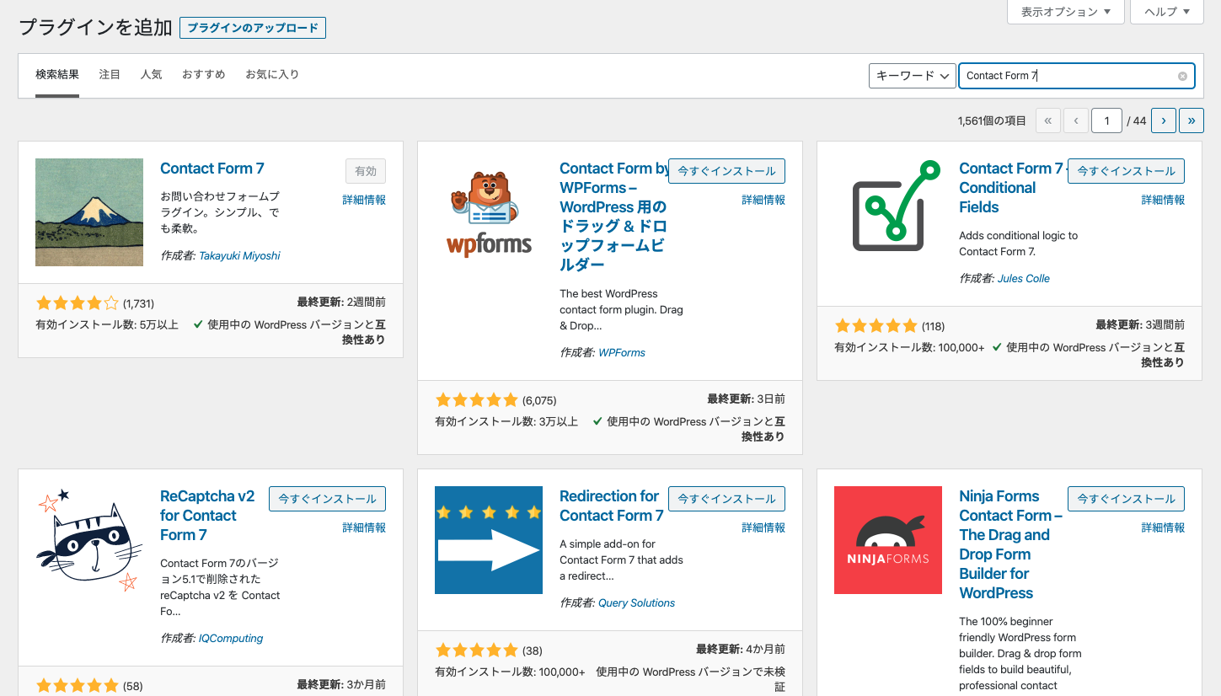1221x696 pixels.
Task: Switch to the おすすめ tab
Action: pyautogui.click(x=203, y=74)
